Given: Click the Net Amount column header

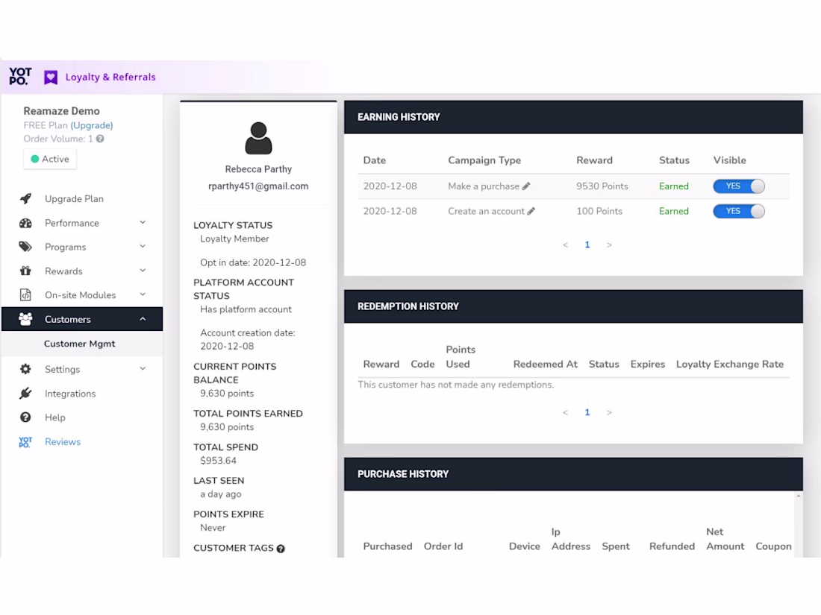Looking at the screenshot, I should (x=725, y=539).
